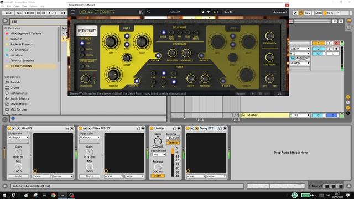Click the Stereo Width knob
Viewport: 354px width, 199px height.
coord(269,35)
